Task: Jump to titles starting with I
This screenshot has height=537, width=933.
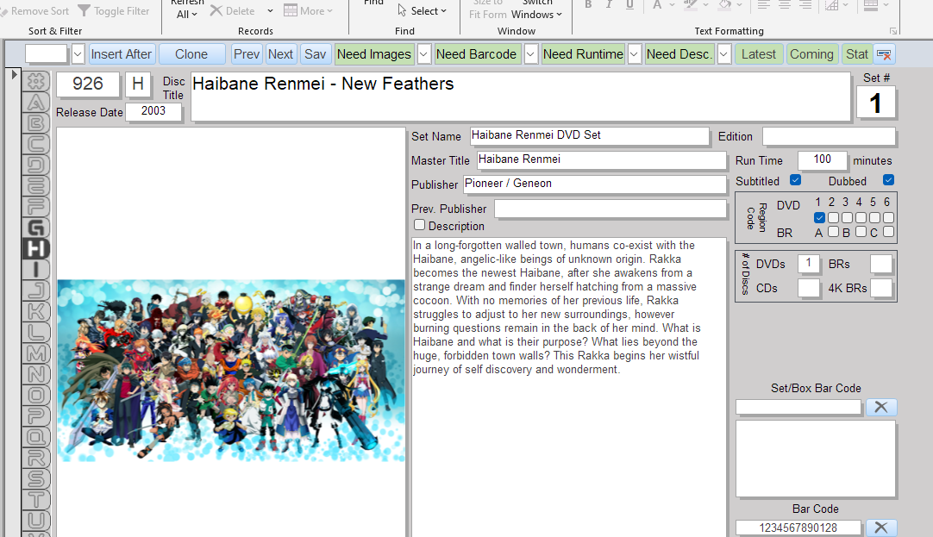Action: click(x=36, y=270)
